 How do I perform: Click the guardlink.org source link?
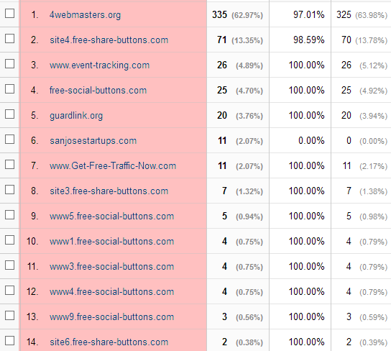pyautogui.click(x=76, y=116)
